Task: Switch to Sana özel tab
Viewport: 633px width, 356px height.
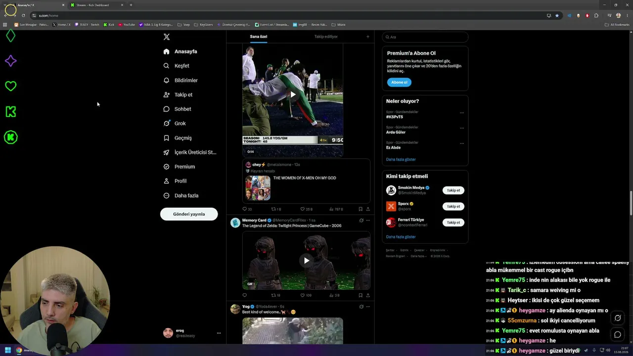Action: pyautogui.click(x=258, y=37)
